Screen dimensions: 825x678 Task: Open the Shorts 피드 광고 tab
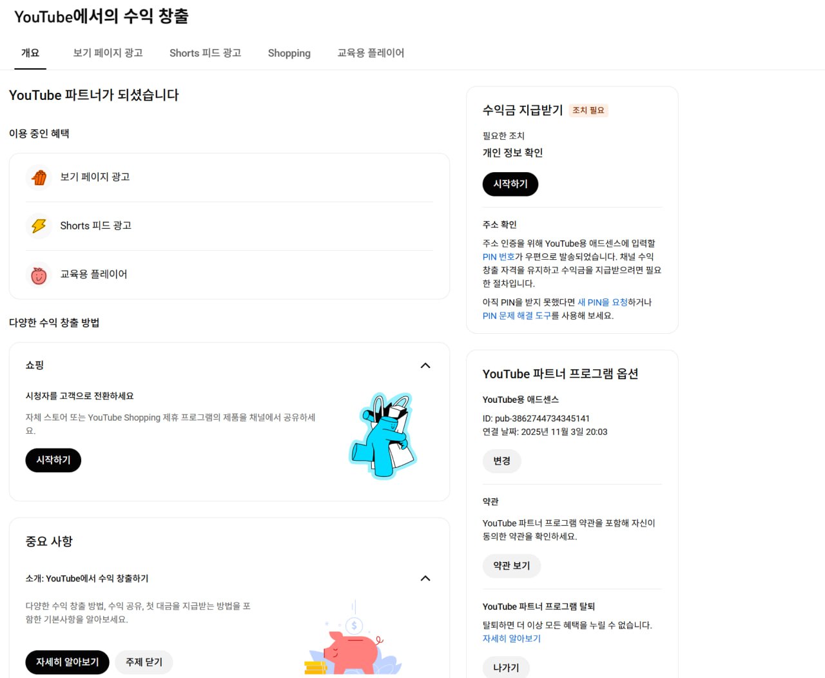pyautogui.click(x=205, y=53)
